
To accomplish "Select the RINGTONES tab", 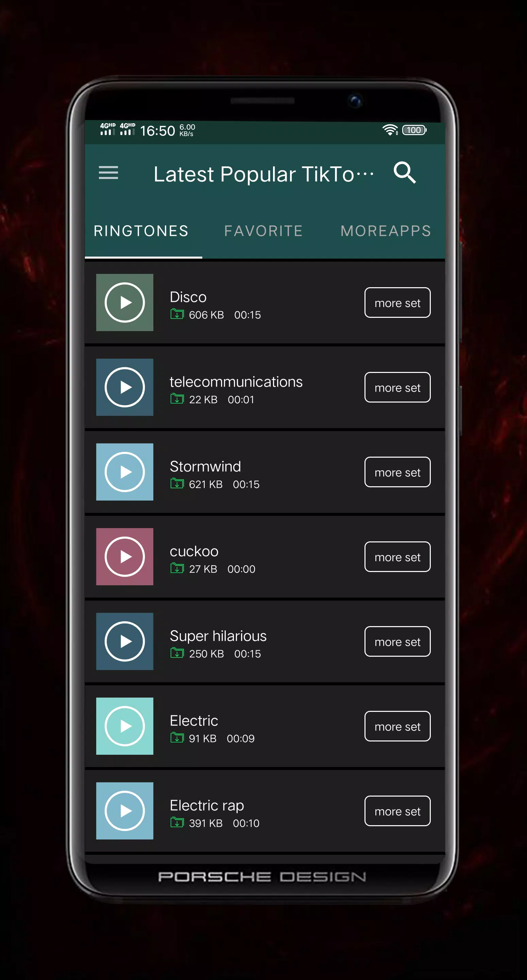I will coord(141,231).
